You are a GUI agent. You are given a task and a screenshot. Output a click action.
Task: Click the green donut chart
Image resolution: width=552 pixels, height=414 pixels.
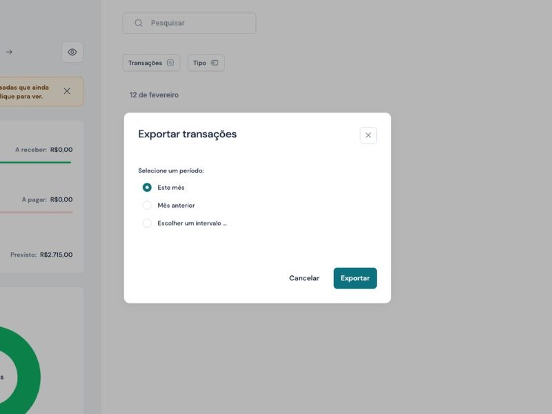pyautogui.click(x=29, y=345)
